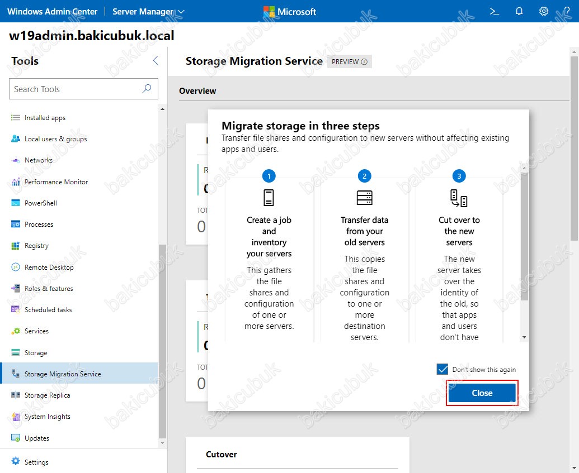Screen dimensions: 579x473
Task: Click the Processes icon
Action: point(16,224)
